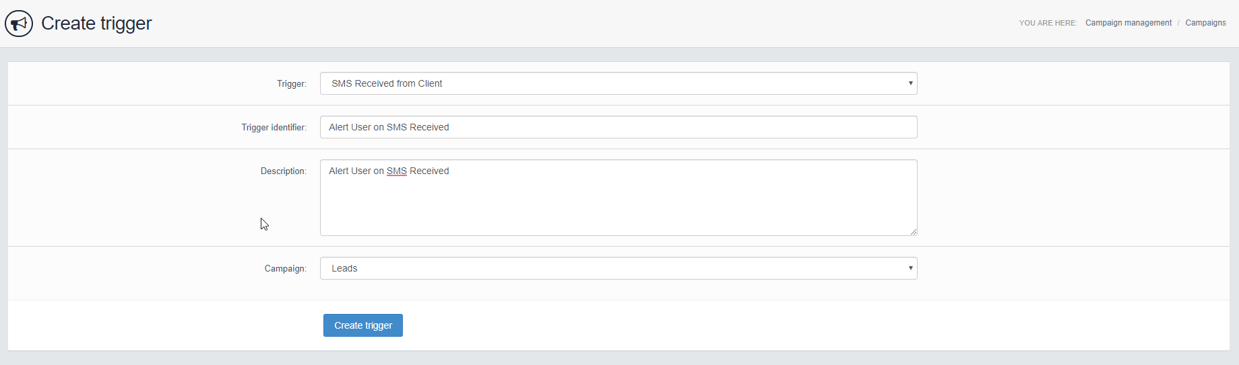Click the arrow of the Campaign select box
The image size is (1239, 365).
(x=910, y=268)
